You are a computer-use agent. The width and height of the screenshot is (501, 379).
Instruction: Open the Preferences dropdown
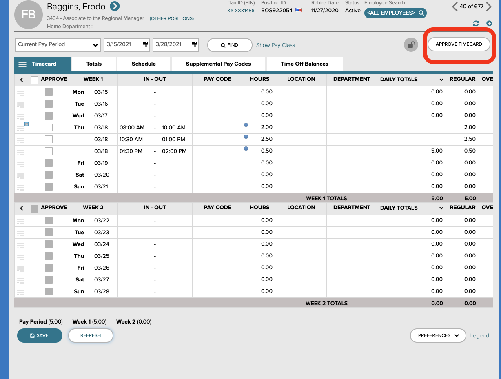438,335
